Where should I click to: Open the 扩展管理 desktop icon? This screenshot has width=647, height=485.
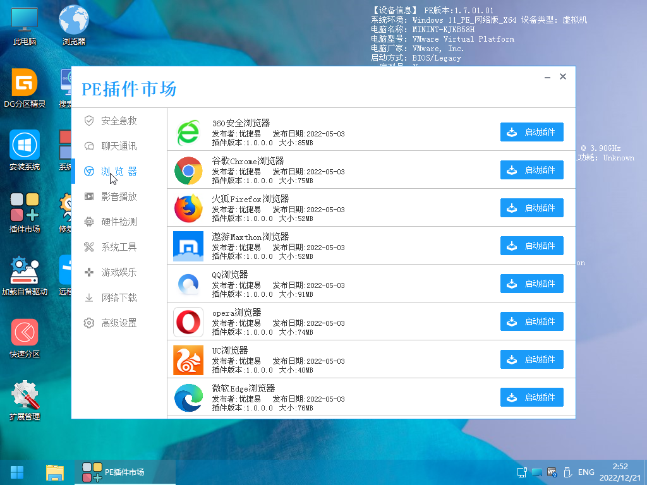pyautogui.click(x=25, y=400)
